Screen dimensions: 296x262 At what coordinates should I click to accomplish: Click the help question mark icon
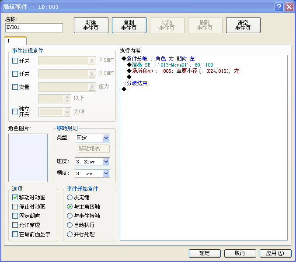(x=279, y=7)
